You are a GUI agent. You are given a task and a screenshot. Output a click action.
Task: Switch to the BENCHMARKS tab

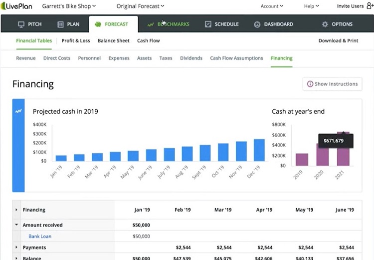(168, 24)
